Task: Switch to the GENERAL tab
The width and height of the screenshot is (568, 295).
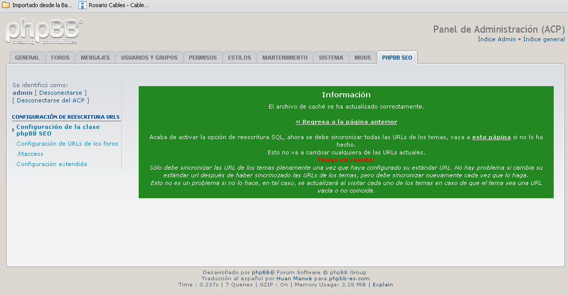Action: click(27, 57)
